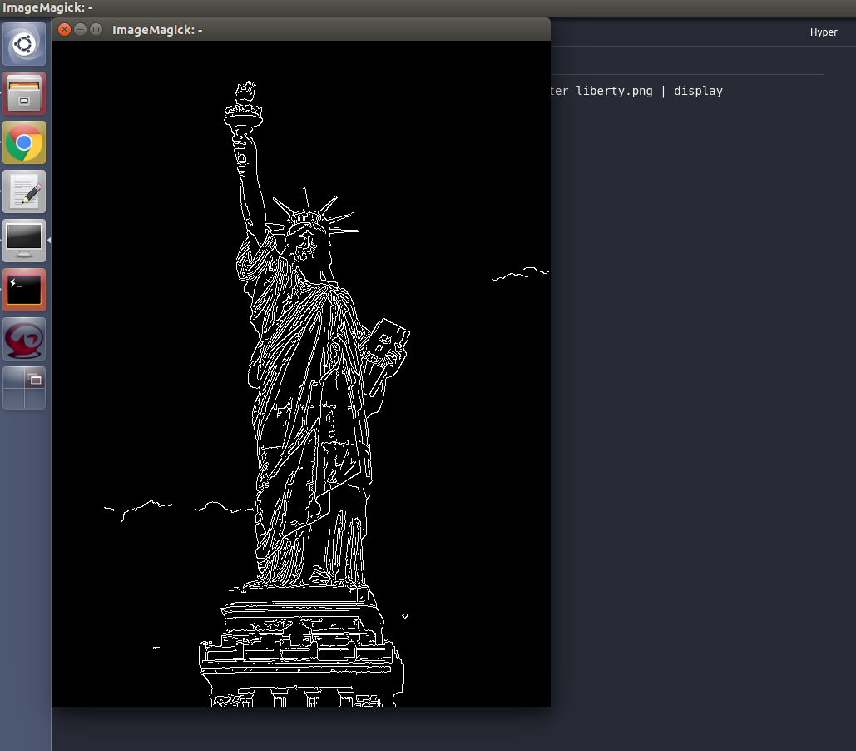Screen dimensions: 856x751
Task: Switch to the Hyper terminal launcher icon
Action: pyautogui.click(x=24, y=290)
